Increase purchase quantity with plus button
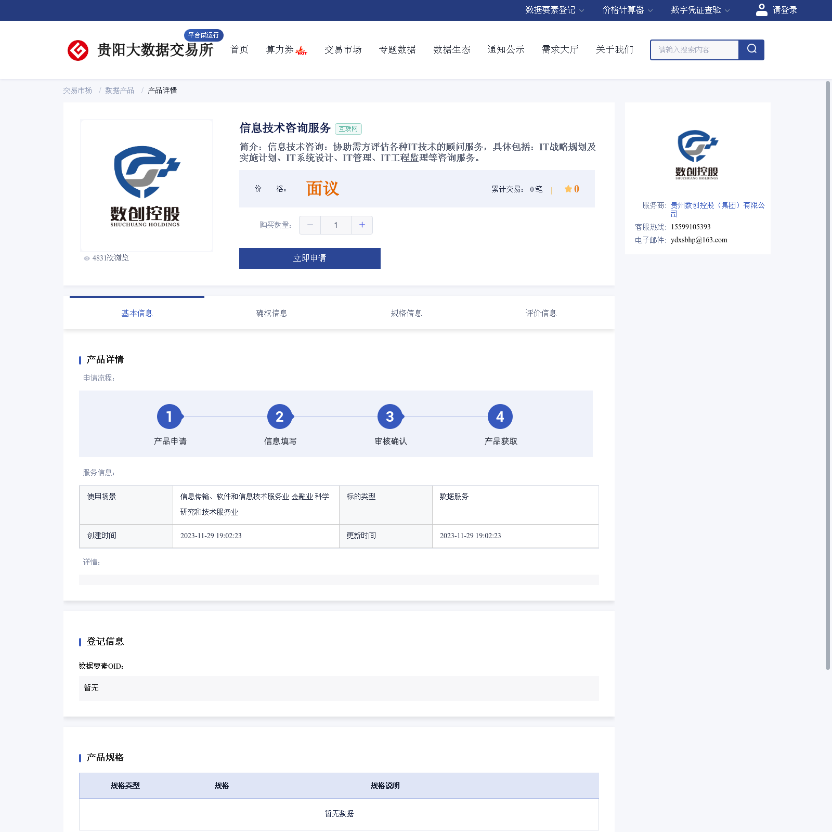832x832 pixels. (x=362, y=225)
